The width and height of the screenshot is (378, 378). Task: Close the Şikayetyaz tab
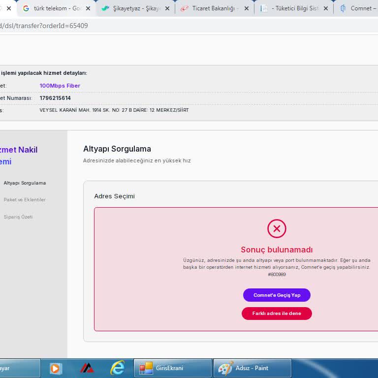pyautogui.click(x=167, y=9)
